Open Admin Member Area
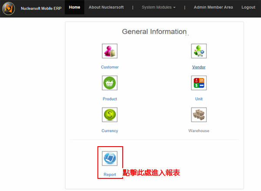This screenshot has height=191, width=261. pyautogui.click(x=213, y=7)
